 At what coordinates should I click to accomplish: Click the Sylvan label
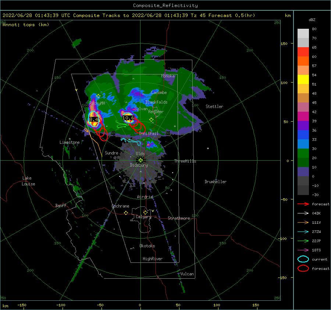pyautogui.click(x=141, y=109)
